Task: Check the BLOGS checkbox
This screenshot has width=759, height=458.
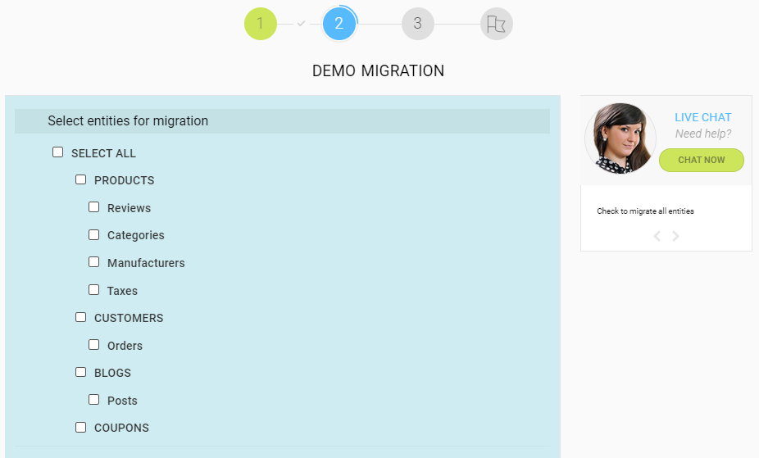Action: (81, 372)
